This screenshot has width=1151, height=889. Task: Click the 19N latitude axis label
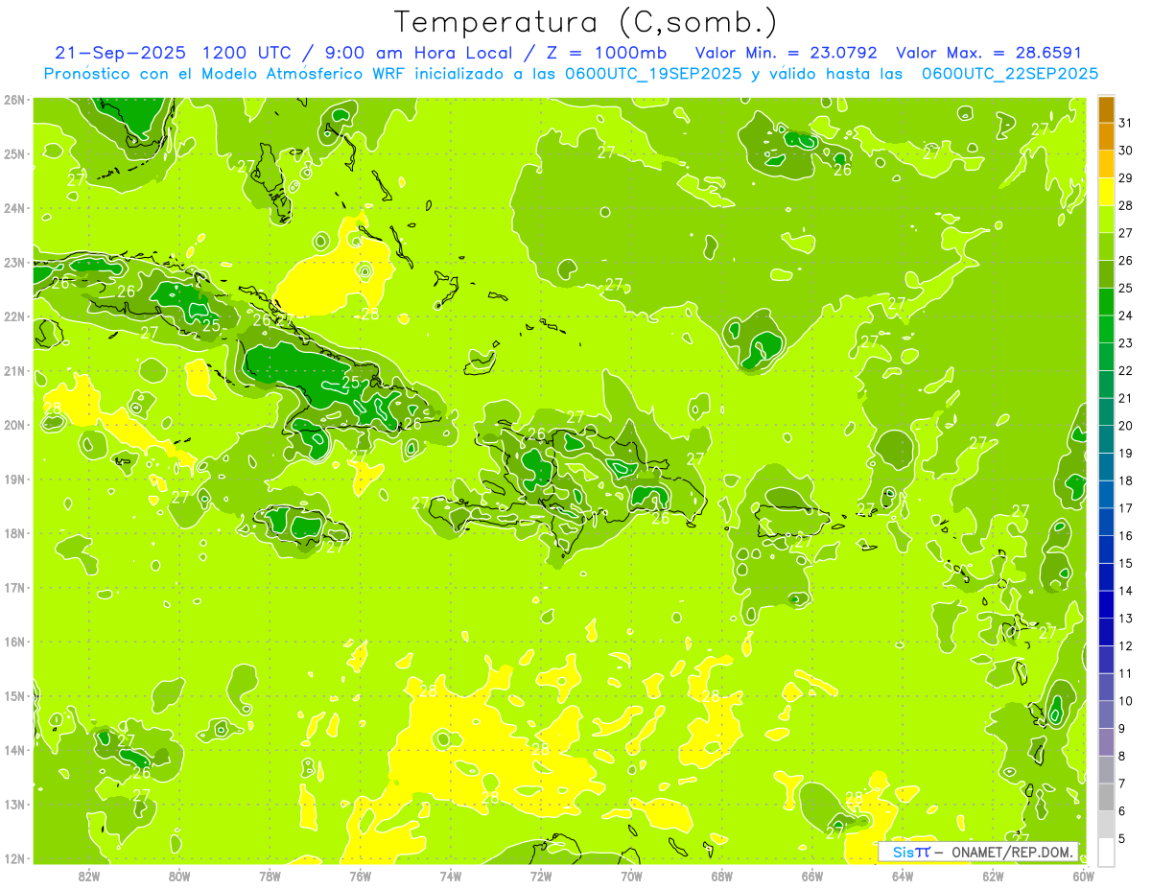14,480
